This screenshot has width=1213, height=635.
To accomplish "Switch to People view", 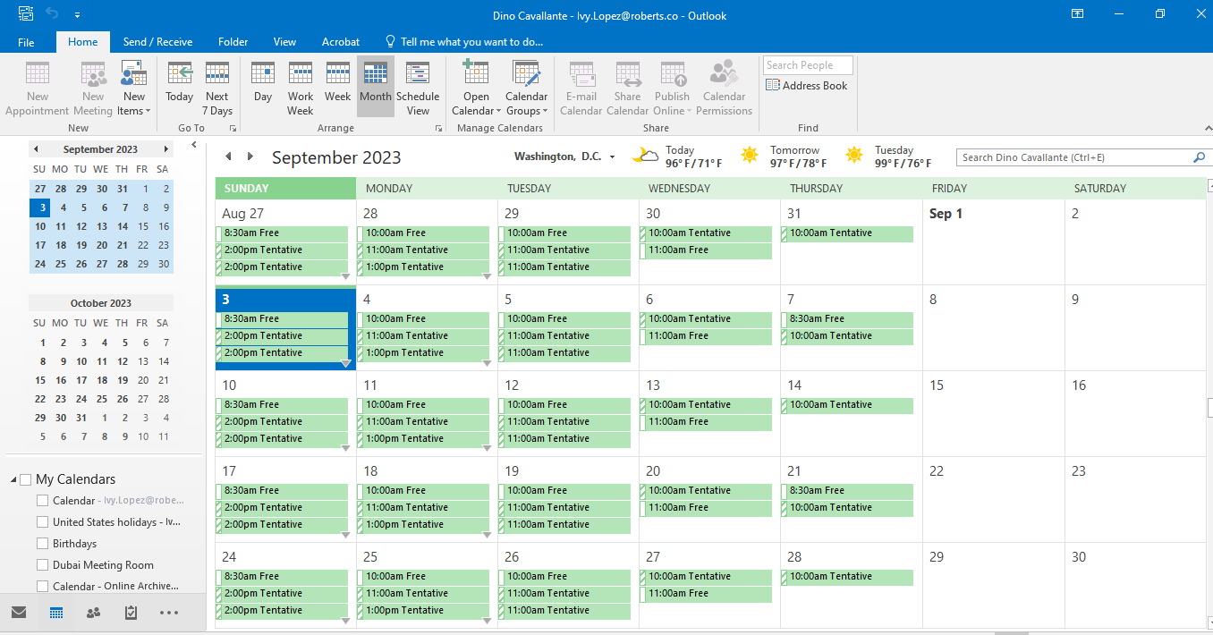I will (94, 613).
